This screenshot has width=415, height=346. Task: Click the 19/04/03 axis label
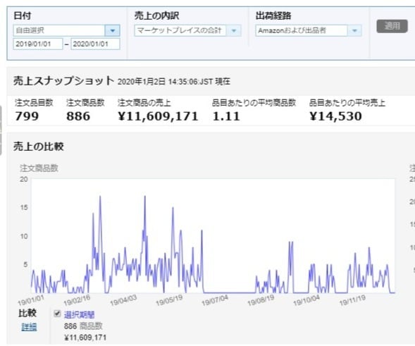pyautogui.click(x=123, y=300)
